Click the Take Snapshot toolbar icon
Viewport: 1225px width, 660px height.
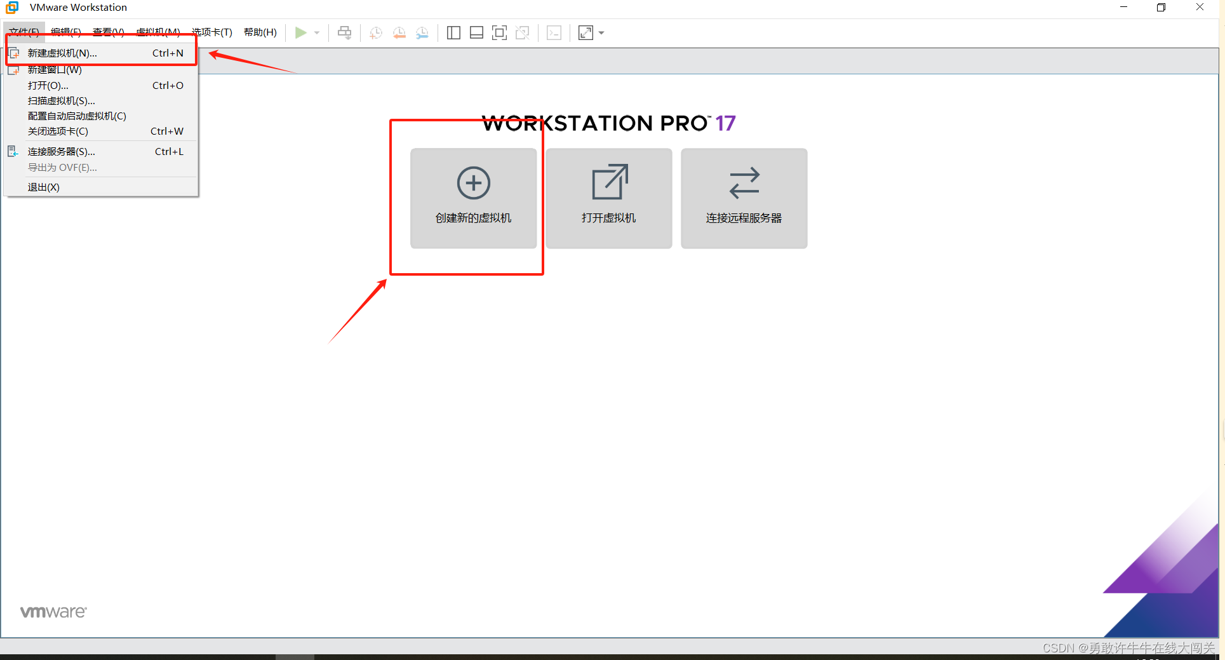(376, 32)
